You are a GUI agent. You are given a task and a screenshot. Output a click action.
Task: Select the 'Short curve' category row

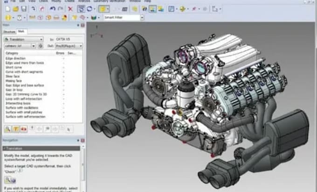tap(43, 67)
